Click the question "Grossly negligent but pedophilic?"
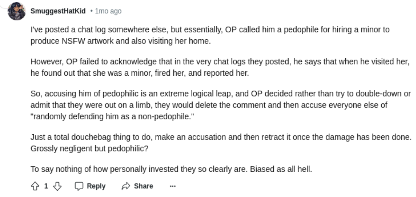 click(x=89, y=148)
